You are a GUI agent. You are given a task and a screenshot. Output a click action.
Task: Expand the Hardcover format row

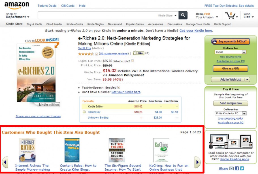[x=84, y=112]
